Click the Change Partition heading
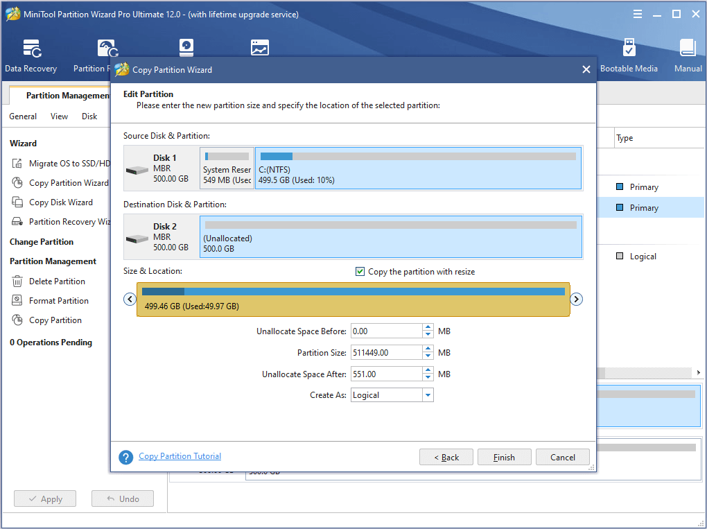This screenshot has height=529, width=707. (x=42, y=242)
